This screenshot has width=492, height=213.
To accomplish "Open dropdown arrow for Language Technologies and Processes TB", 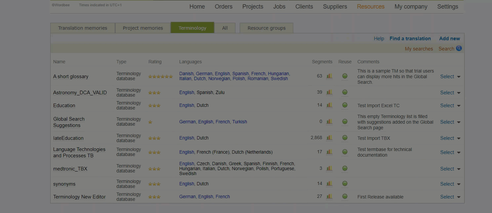I will click(x=459, y=153).
